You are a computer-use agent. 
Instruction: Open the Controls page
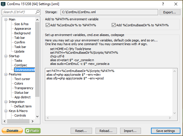pyautogui.click(x=20, y=115)
